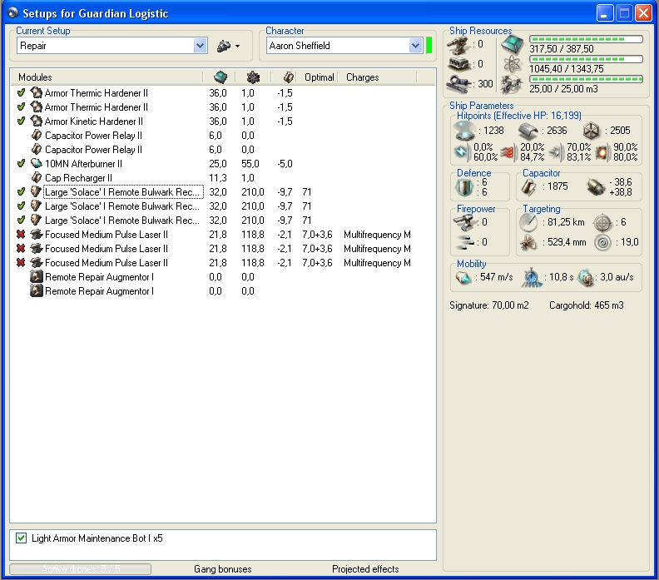Click the powergrid column header icon
The image size is (659, 580).
click(253, 77)
